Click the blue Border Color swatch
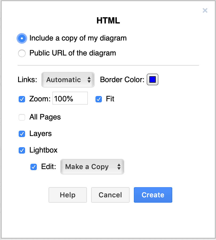 pos(153,79)
